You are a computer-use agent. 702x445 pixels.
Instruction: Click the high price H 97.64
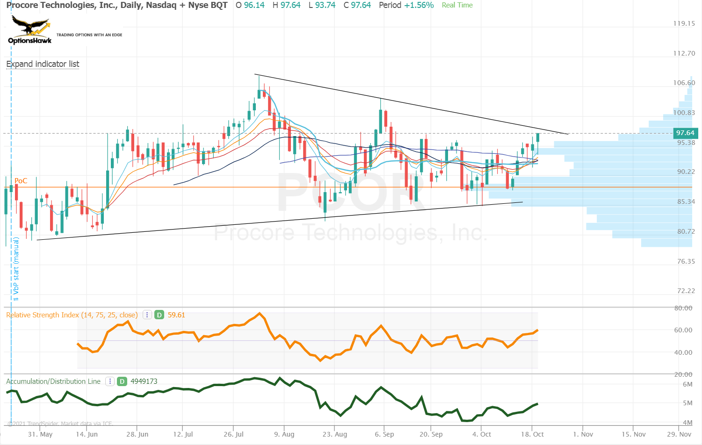(287, 5)
